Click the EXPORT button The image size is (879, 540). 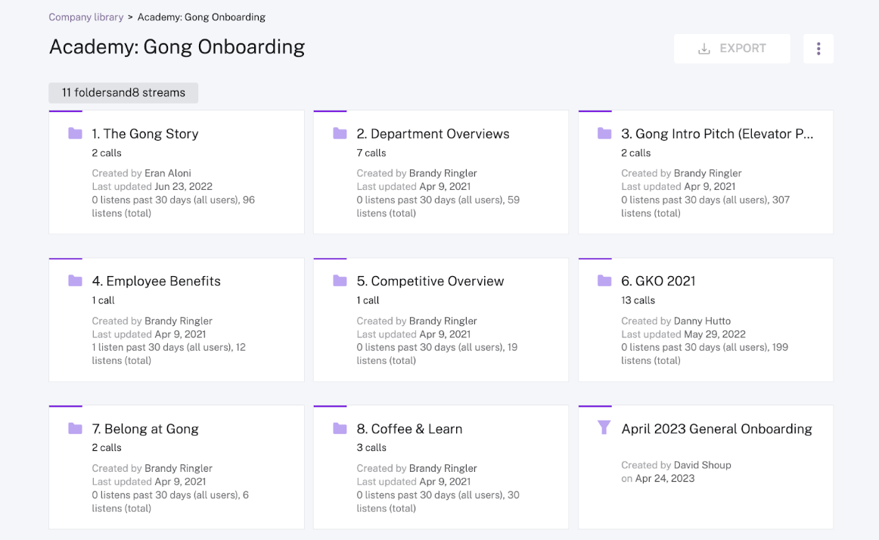click(732, 49)
